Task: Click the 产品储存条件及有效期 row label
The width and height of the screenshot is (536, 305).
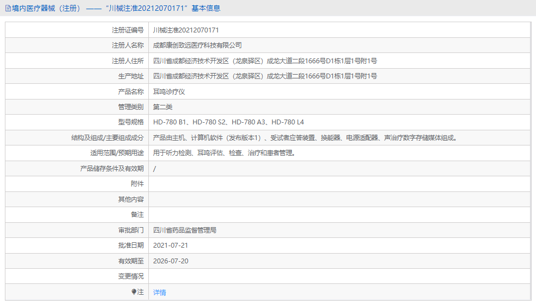Action: pyautogui.click(x=112, y=169)
